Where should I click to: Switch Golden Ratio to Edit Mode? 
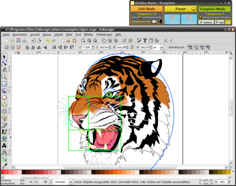pos(146,9)
